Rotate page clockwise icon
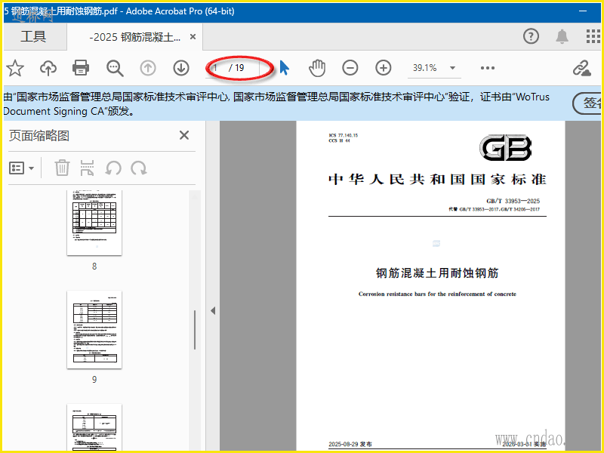 click(x=139, y=168)
